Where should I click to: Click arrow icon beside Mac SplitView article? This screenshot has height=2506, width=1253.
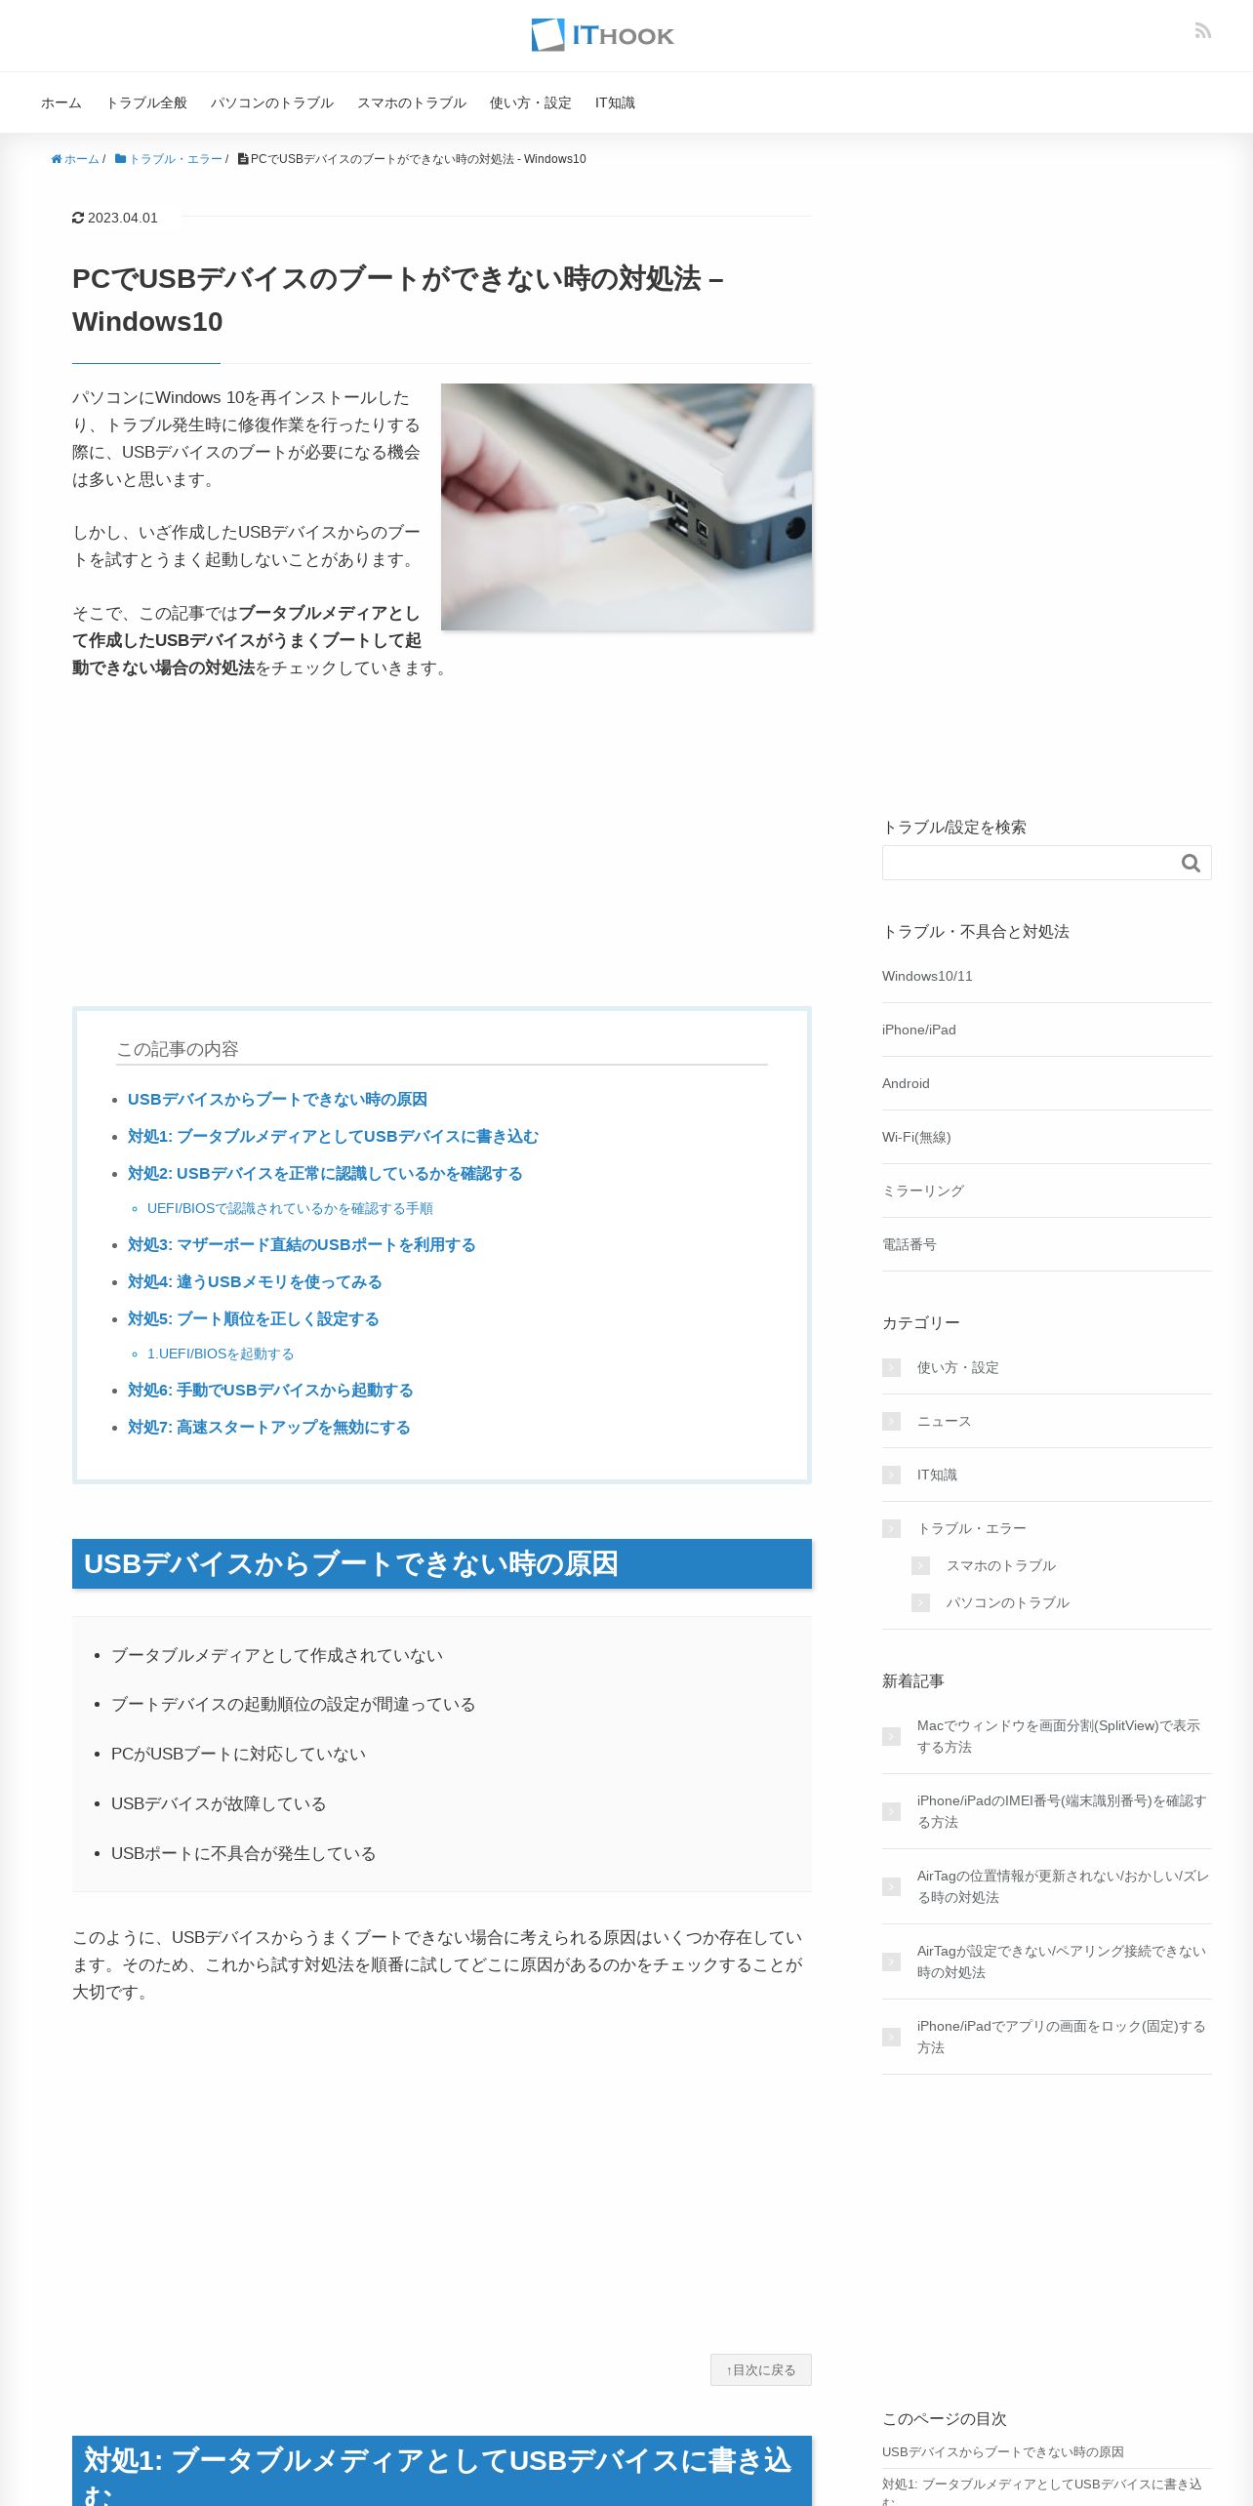click(891, 1737)
